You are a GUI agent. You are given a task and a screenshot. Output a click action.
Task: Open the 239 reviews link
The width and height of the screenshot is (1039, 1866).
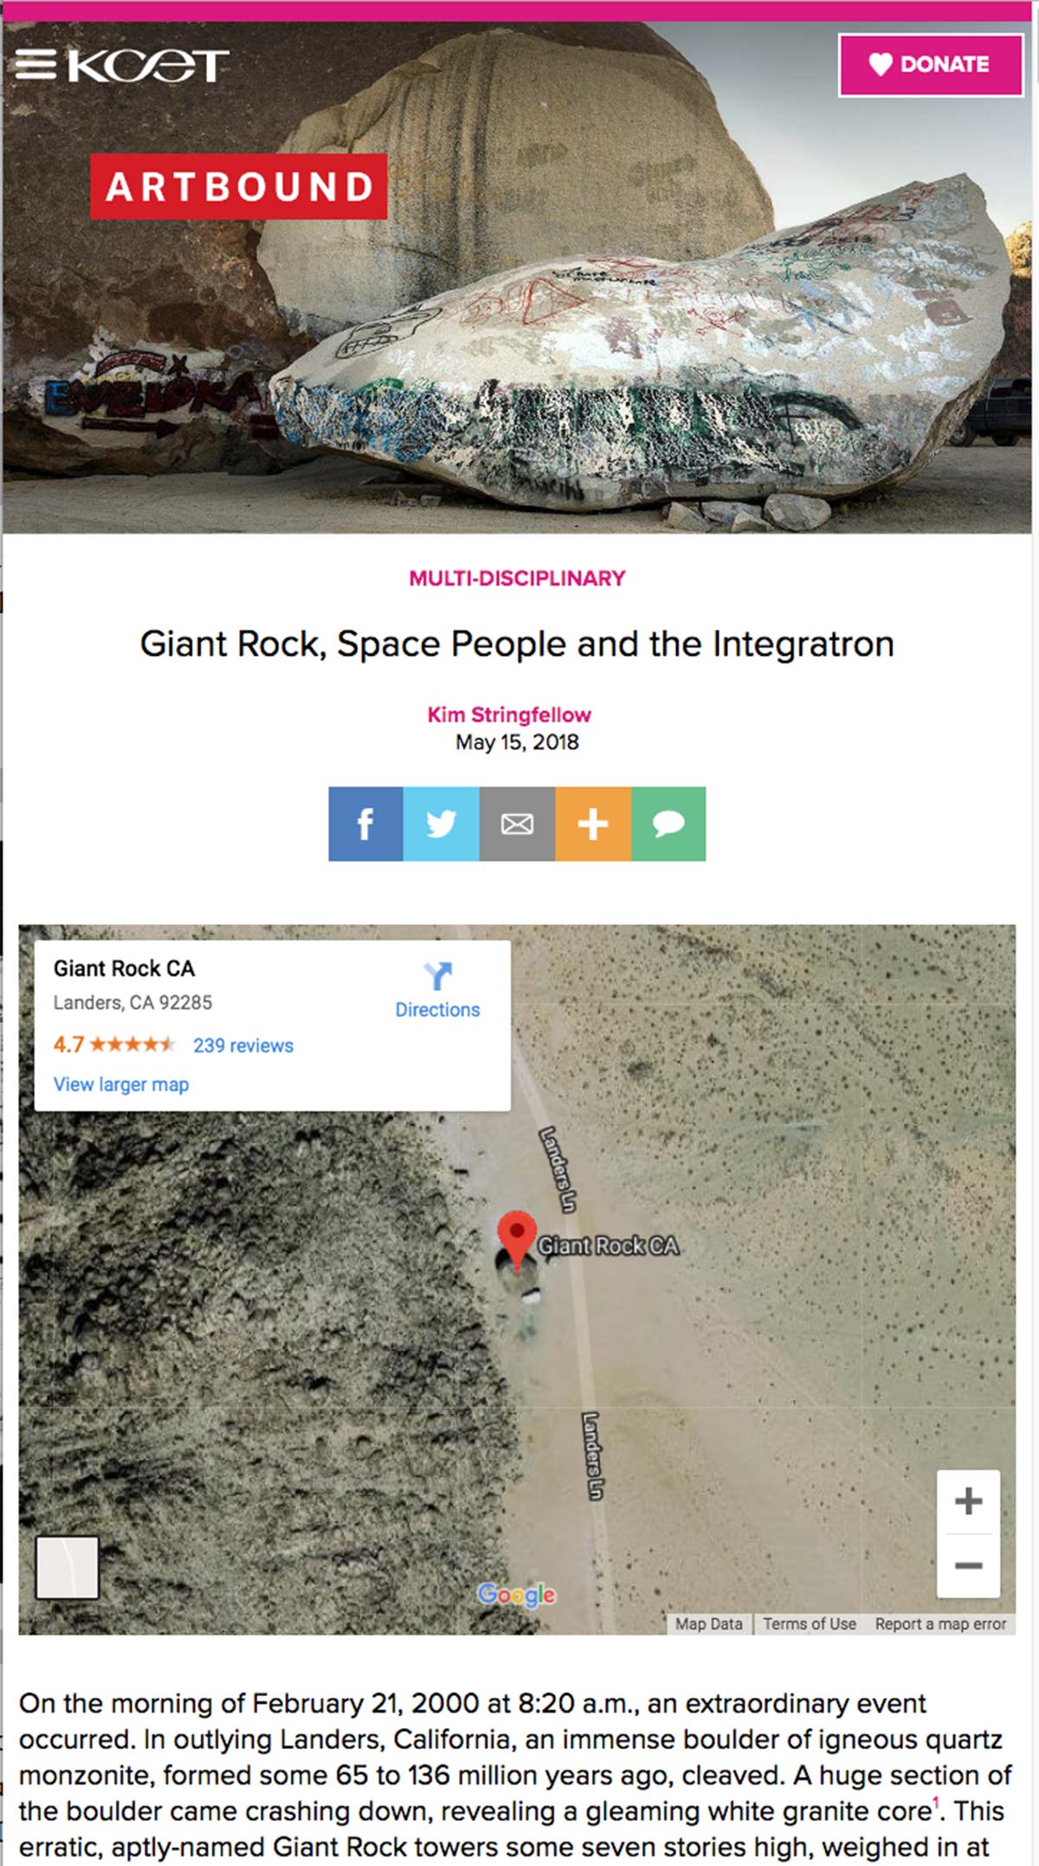(243, 1046)
